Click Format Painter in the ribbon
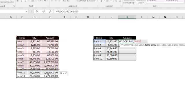 click(x=7, y=2)
